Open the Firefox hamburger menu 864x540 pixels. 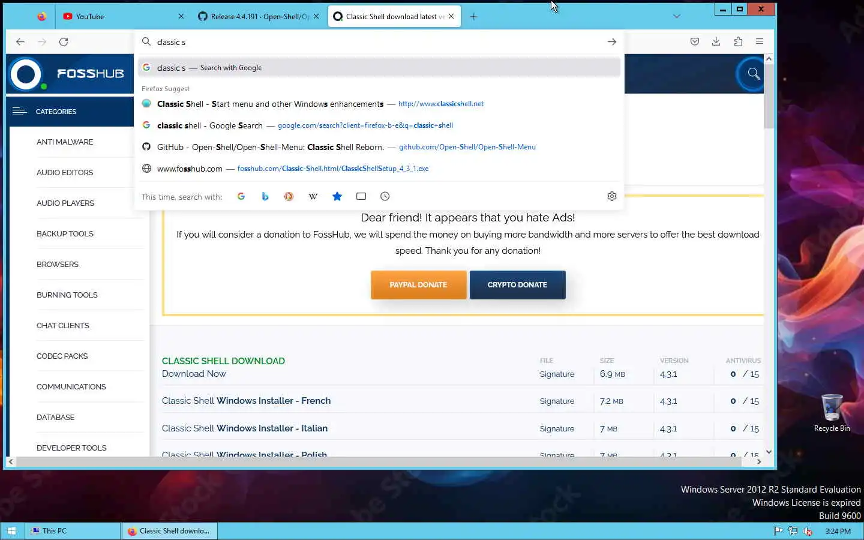tap(760, 42)
